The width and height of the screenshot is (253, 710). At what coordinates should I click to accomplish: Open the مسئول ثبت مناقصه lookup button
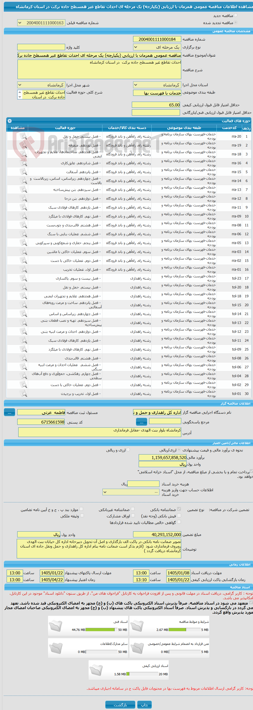9,412
